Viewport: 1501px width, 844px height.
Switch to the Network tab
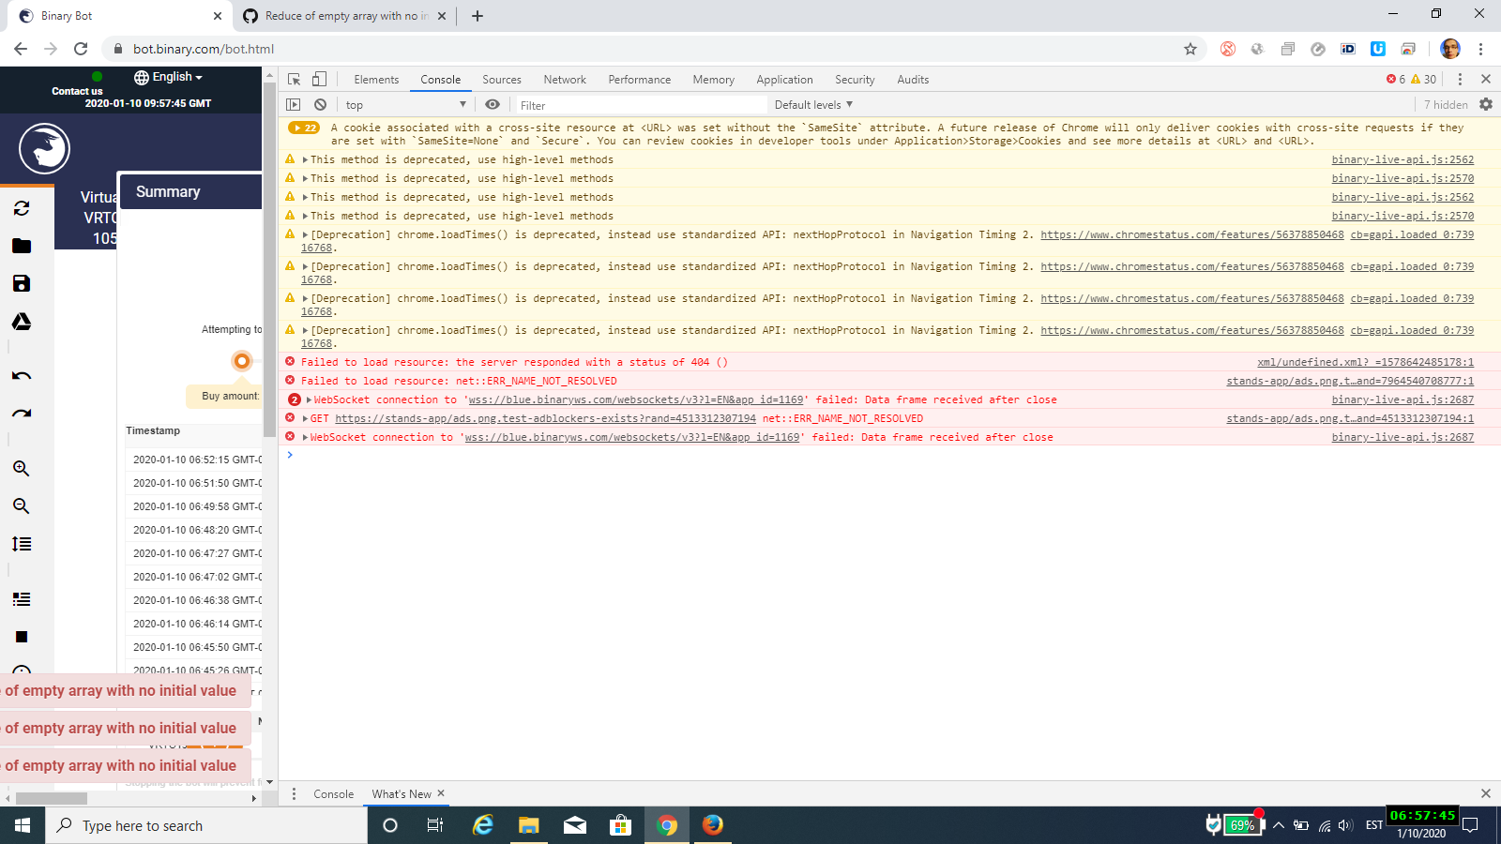pos(565,80)
